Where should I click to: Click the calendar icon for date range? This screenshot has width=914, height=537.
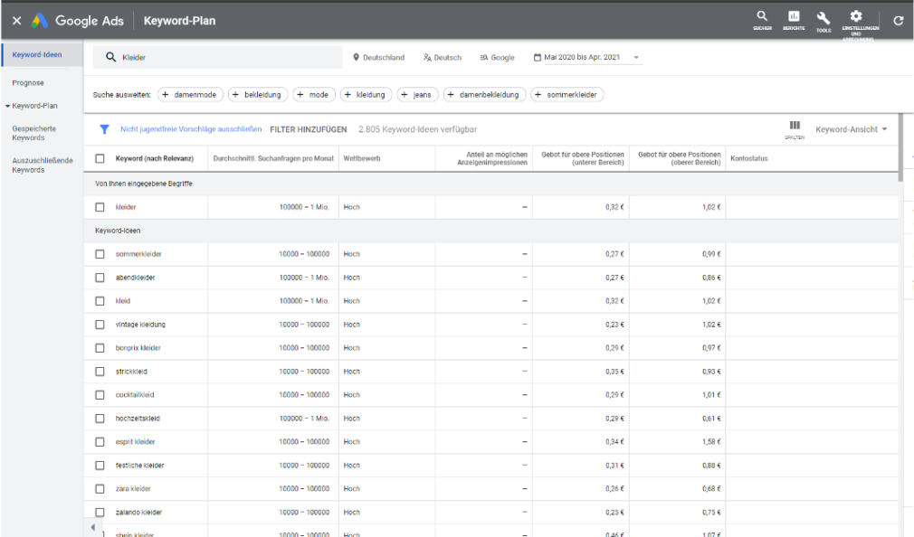pos(538,57)
